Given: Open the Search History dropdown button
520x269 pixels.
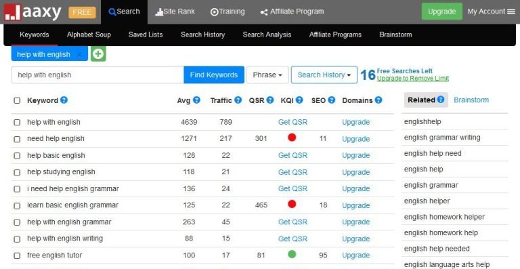Looking at the screenshot, I should pos(324,75).
